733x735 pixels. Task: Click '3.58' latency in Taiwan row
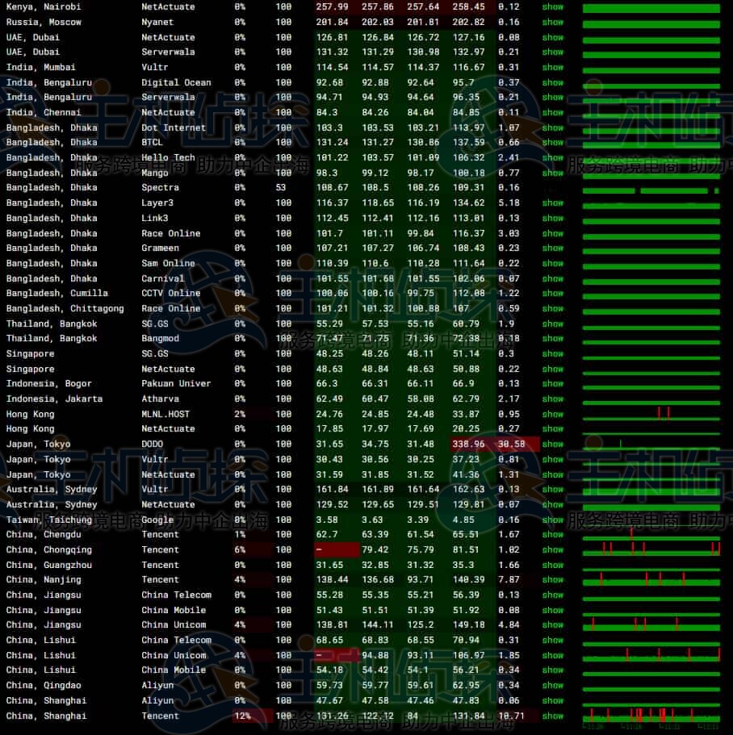pos(327,520)
